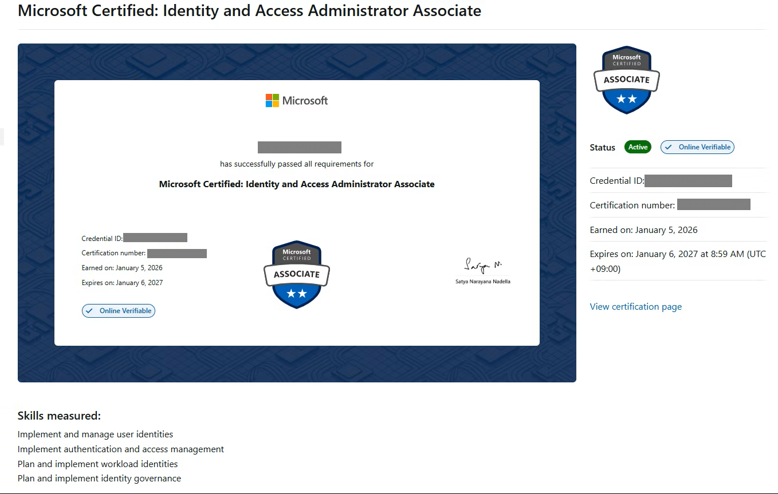Click the checkmark in the certificate's Online Verifiable badge
This screenshot has height=494, width=778.
click(x=89, y=311)
